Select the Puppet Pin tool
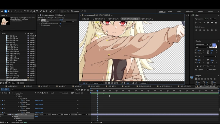 pos(54,11)
